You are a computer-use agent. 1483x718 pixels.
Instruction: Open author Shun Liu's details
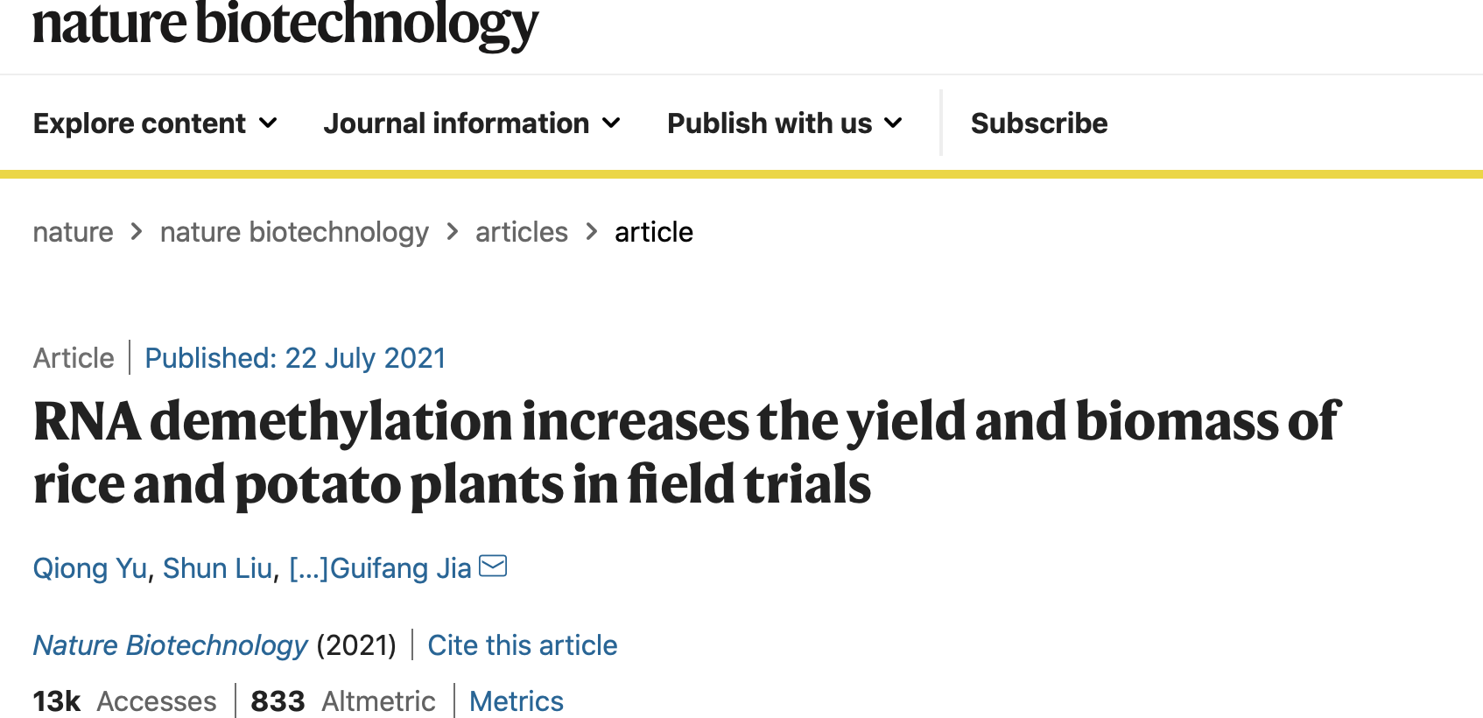[217, 568]
